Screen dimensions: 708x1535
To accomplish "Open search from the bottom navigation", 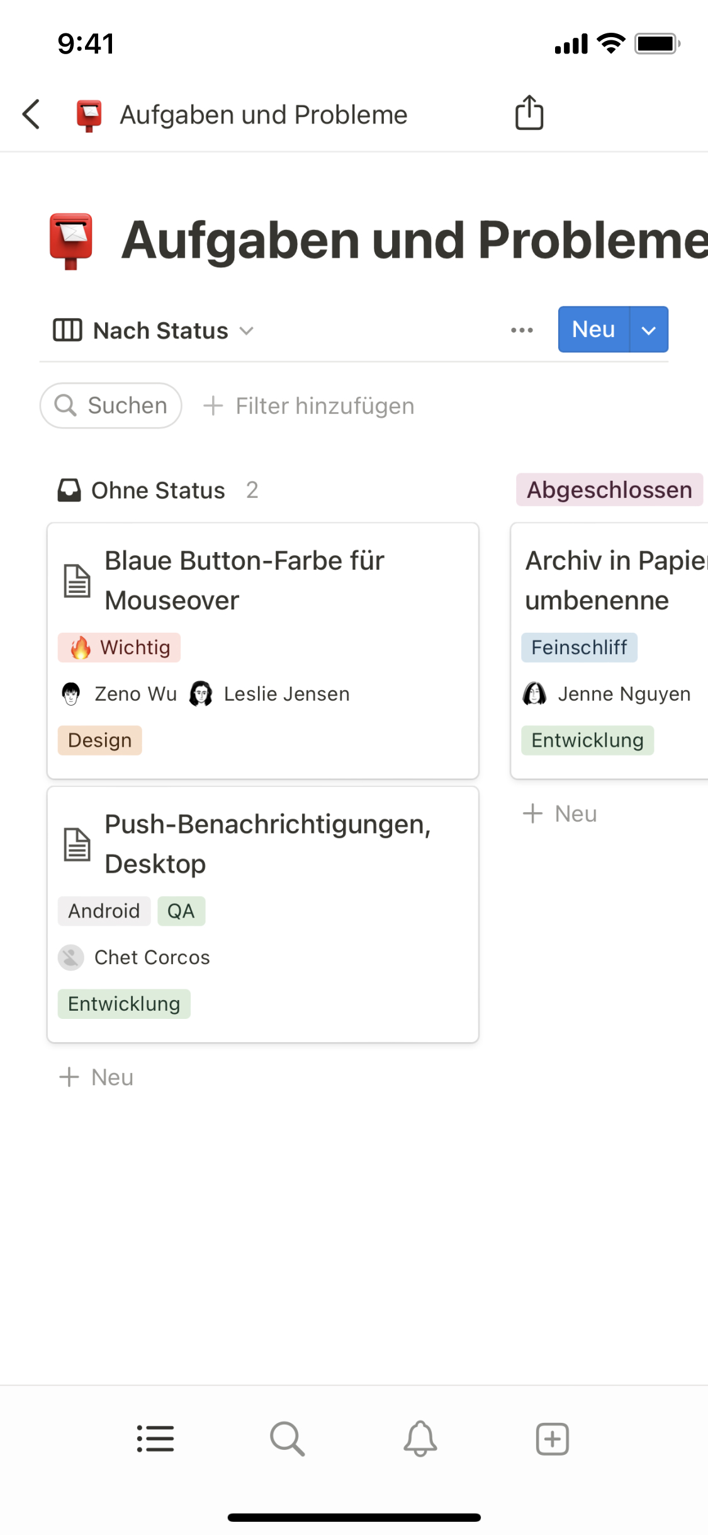I will pyautogui.click(x=288, y=1439).
